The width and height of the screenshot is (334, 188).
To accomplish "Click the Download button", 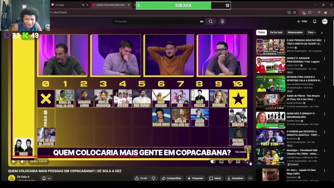I will click(235, 178).
